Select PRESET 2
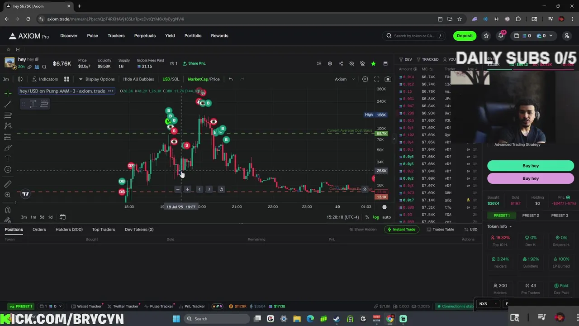 pos(531,216)
